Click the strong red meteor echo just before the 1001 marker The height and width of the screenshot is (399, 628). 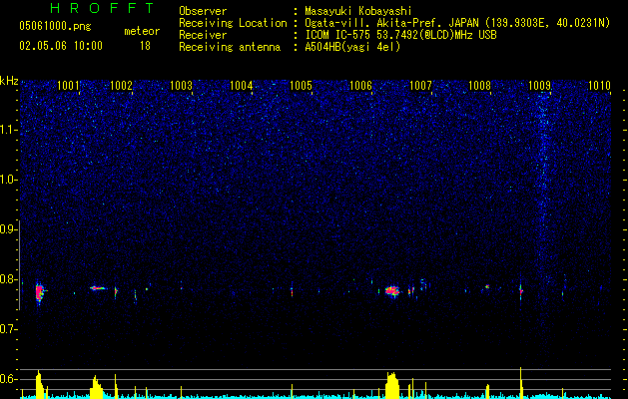pos(39,292)
